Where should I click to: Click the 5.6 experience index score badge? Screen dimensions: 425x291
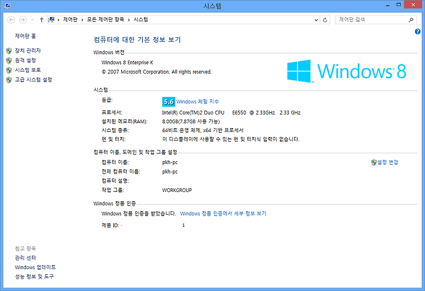pyautogui.click(x=169, y=102)
